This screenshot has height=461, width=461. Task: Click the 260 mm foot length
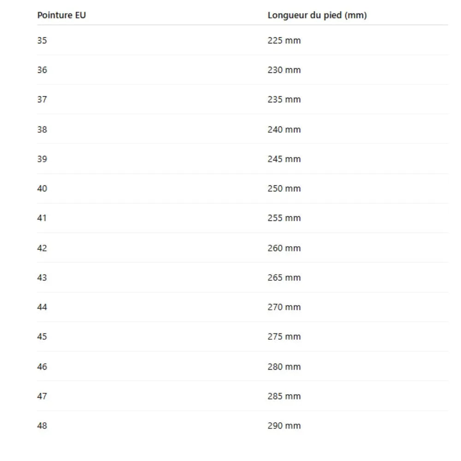click(284, 248)
